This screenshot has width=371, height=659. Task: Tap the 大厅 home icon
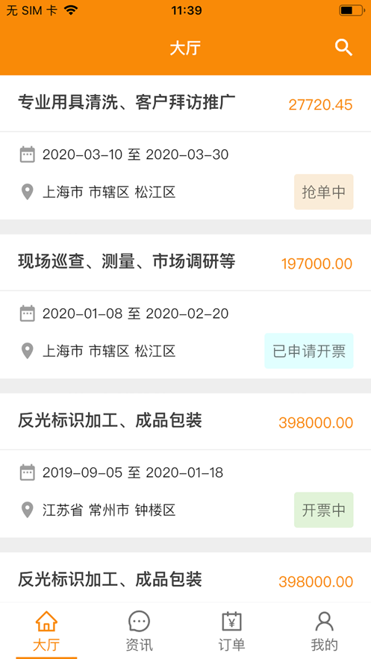[x=46, y=621]
